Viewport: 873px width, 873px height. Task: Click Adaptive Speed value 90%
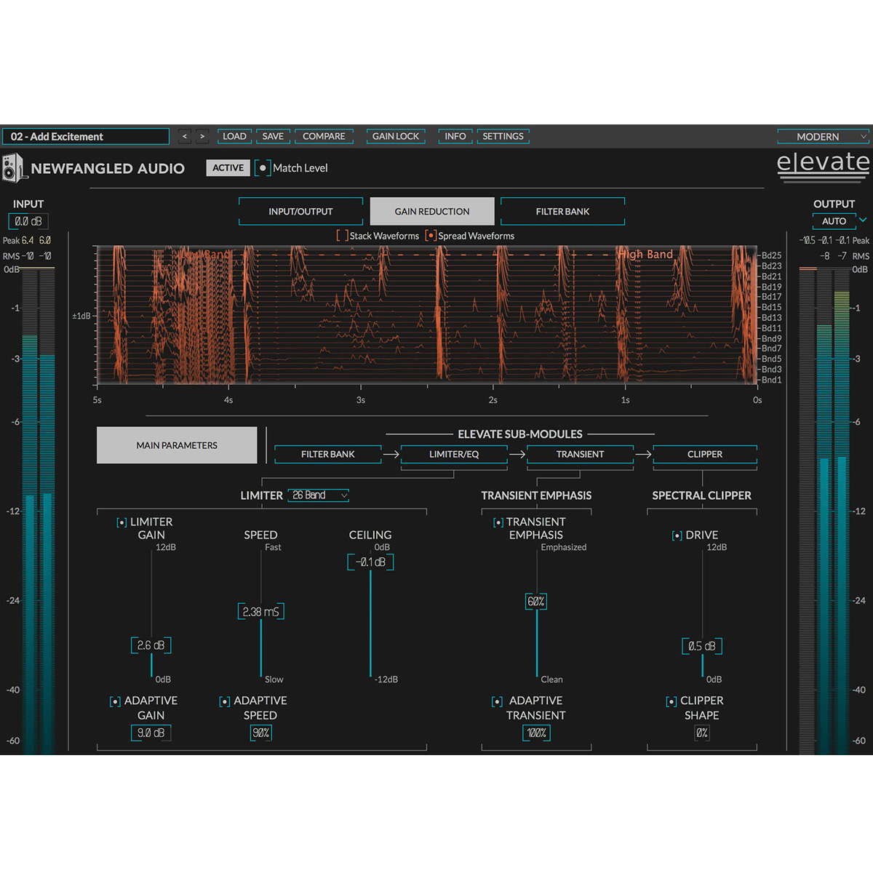pyautogui.click(x=260, y=733)
